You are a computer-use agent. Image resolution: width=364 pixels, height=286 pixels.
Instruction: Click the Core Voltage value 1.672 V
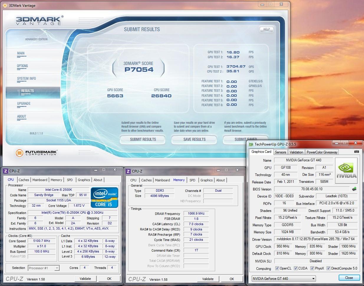click(x=79, y=205)
